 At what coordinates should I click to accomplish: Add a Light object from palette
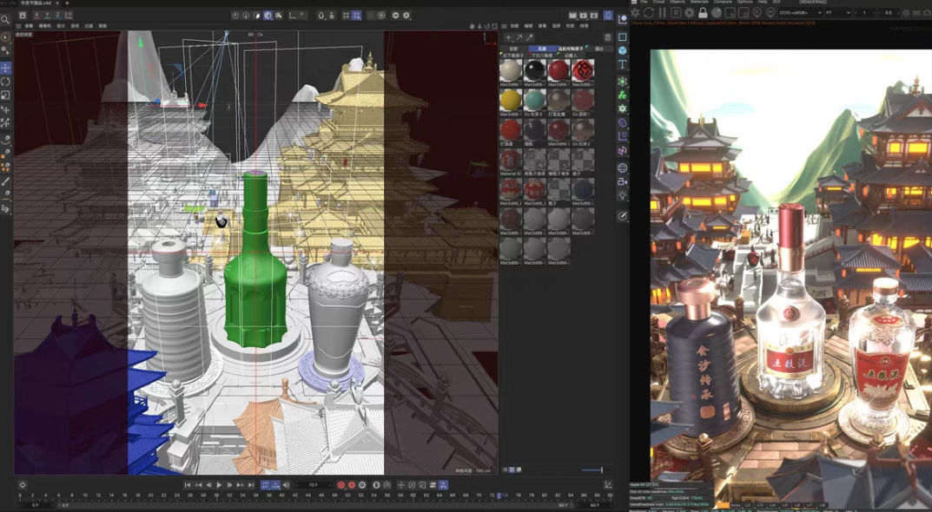click(622, 197)
